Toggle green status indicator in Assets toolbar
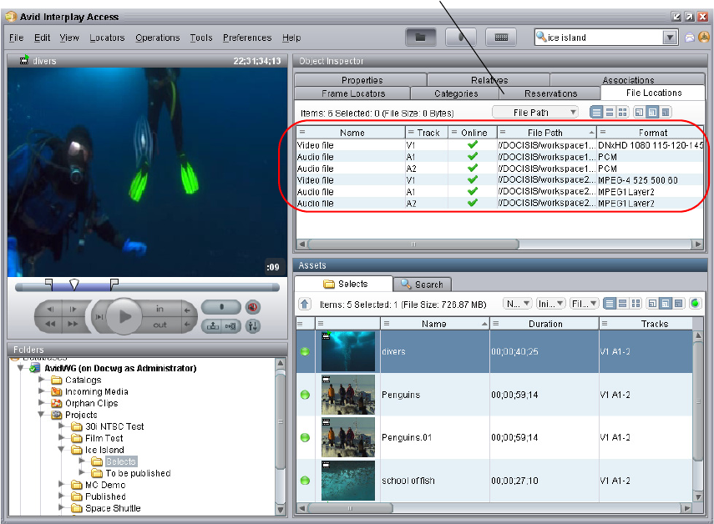Image resolution: width=714 pixels, height=524 pixels. click(695, 304)
